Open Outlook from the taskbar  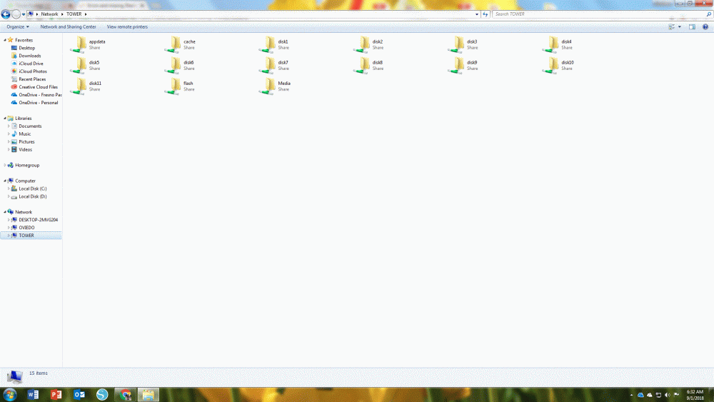coord(79,394)
